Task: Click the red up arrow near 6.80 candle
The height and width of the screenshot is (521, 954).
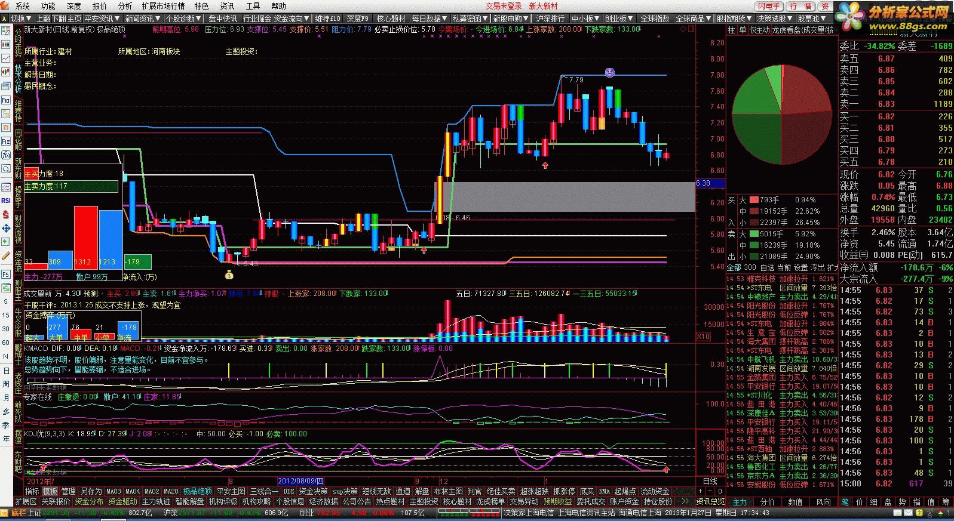Action: coord(545,165)
